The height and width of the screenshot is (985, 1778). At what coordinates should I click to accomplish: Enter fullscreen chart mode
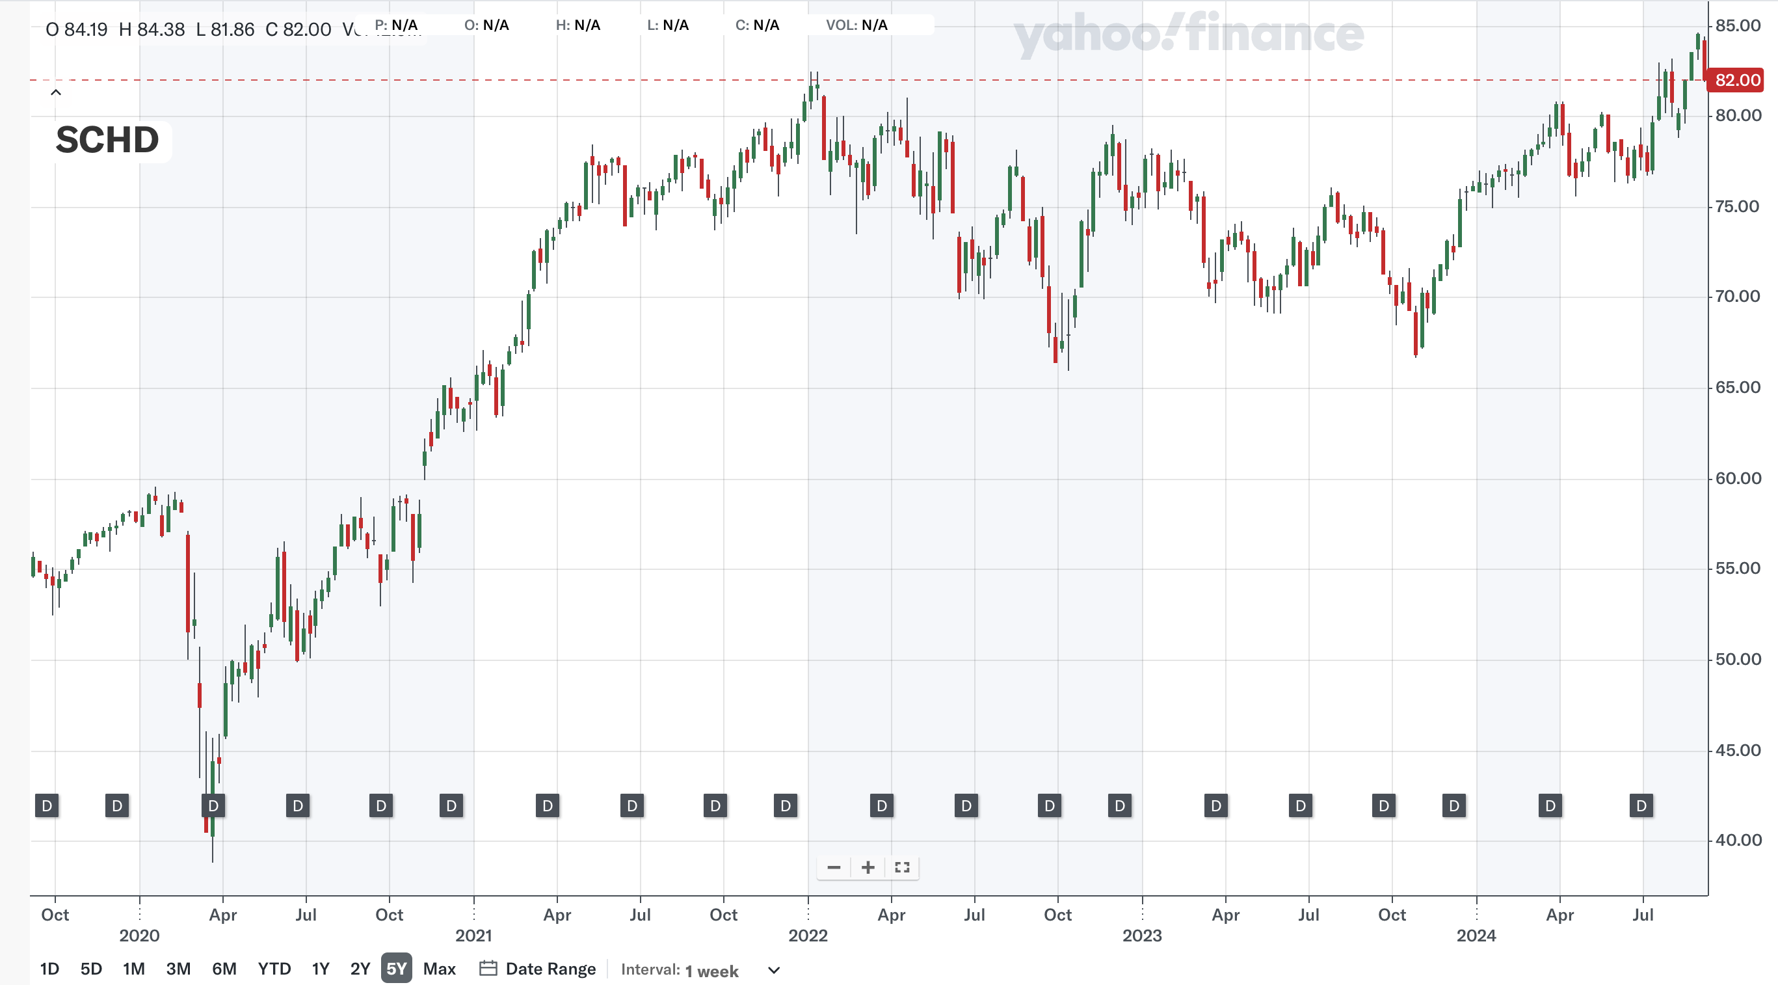(x=902, y=867)
